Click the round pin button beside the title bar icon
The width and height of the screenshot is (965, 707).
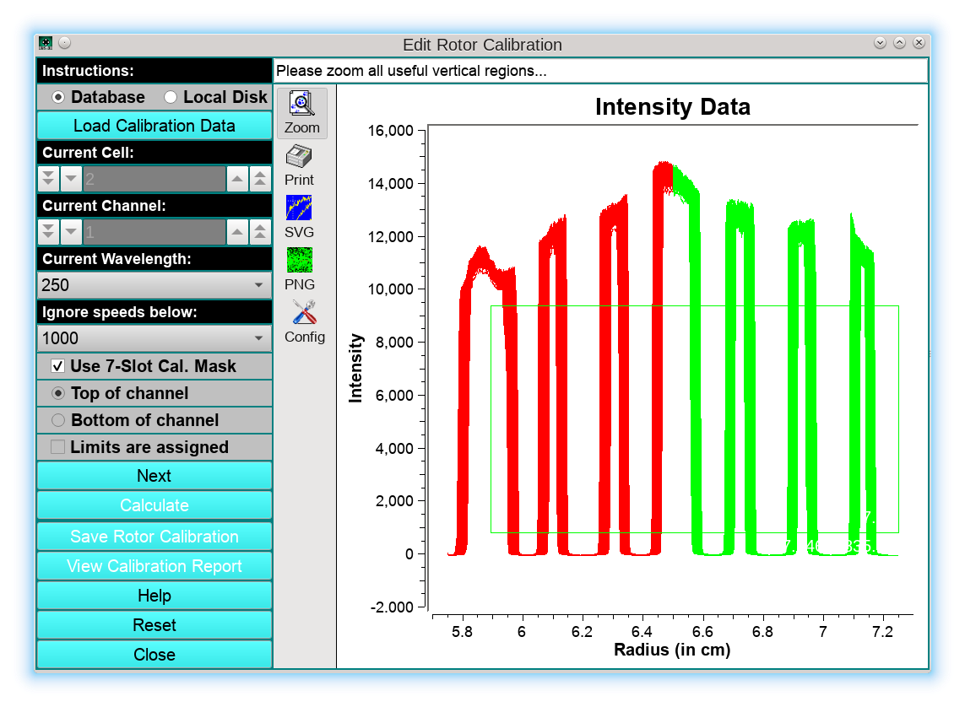click(65, 43)
